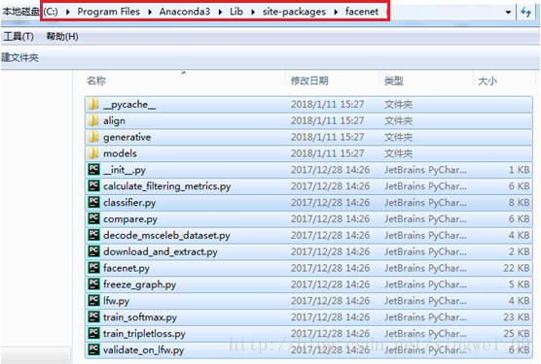
Task: Click the PyCharm icon of train_tripletloss.py
Action: coord(93,333)
